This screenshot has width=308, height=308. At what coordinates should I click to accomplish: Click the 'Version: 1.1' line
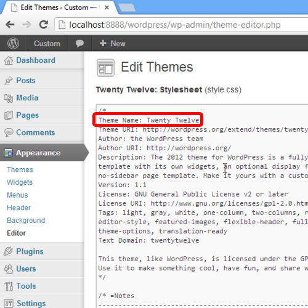(122, 185)
